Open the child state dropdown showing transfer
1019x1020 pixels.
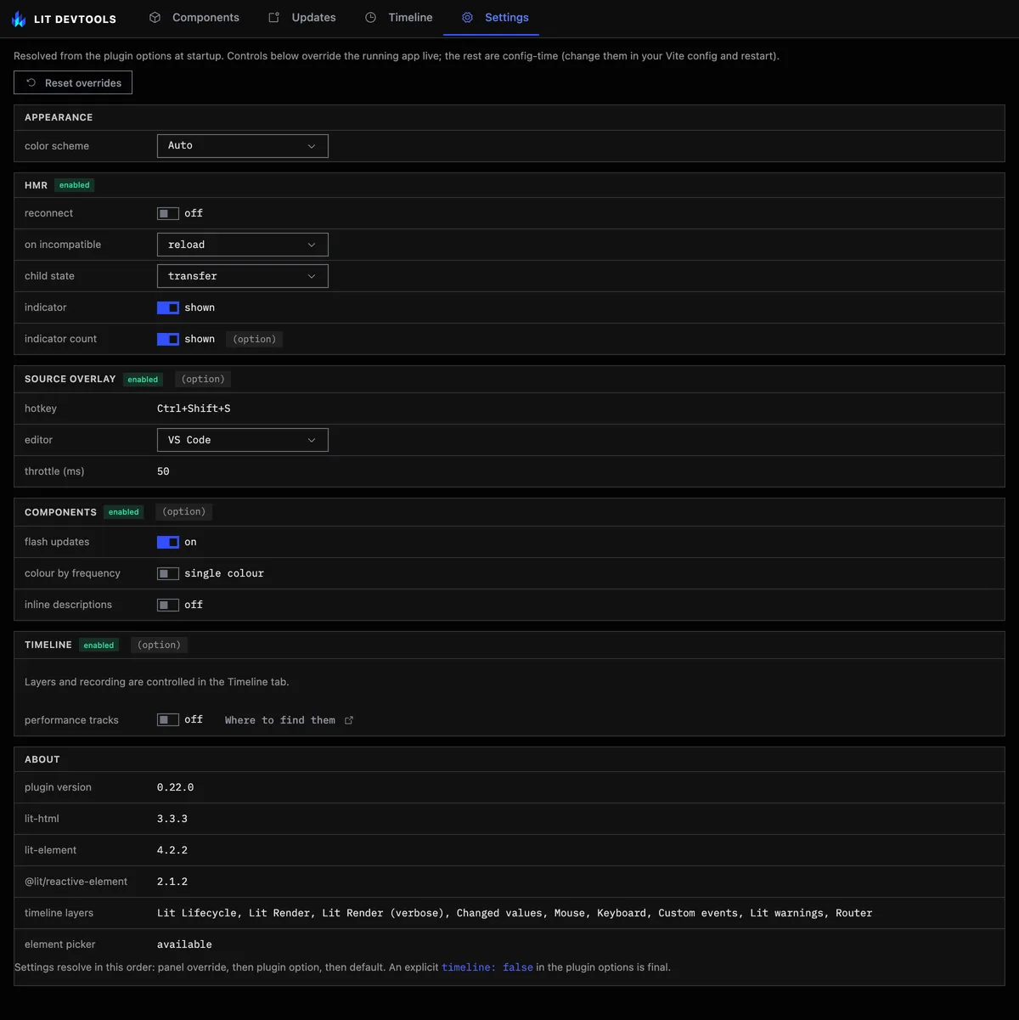[x=243, y=276]
